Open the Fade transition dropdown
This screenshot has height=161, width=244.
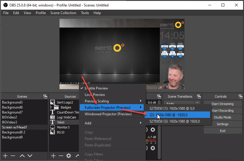(182, 103)
